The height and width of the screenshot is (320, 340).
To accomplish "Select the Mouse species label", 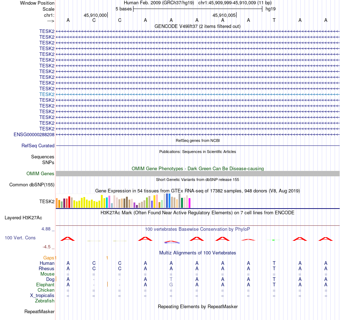I will point(47,274).
